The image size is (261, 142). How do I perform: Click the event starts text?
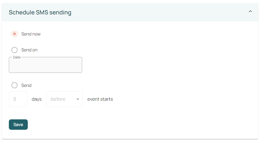[x=100, y=99]
